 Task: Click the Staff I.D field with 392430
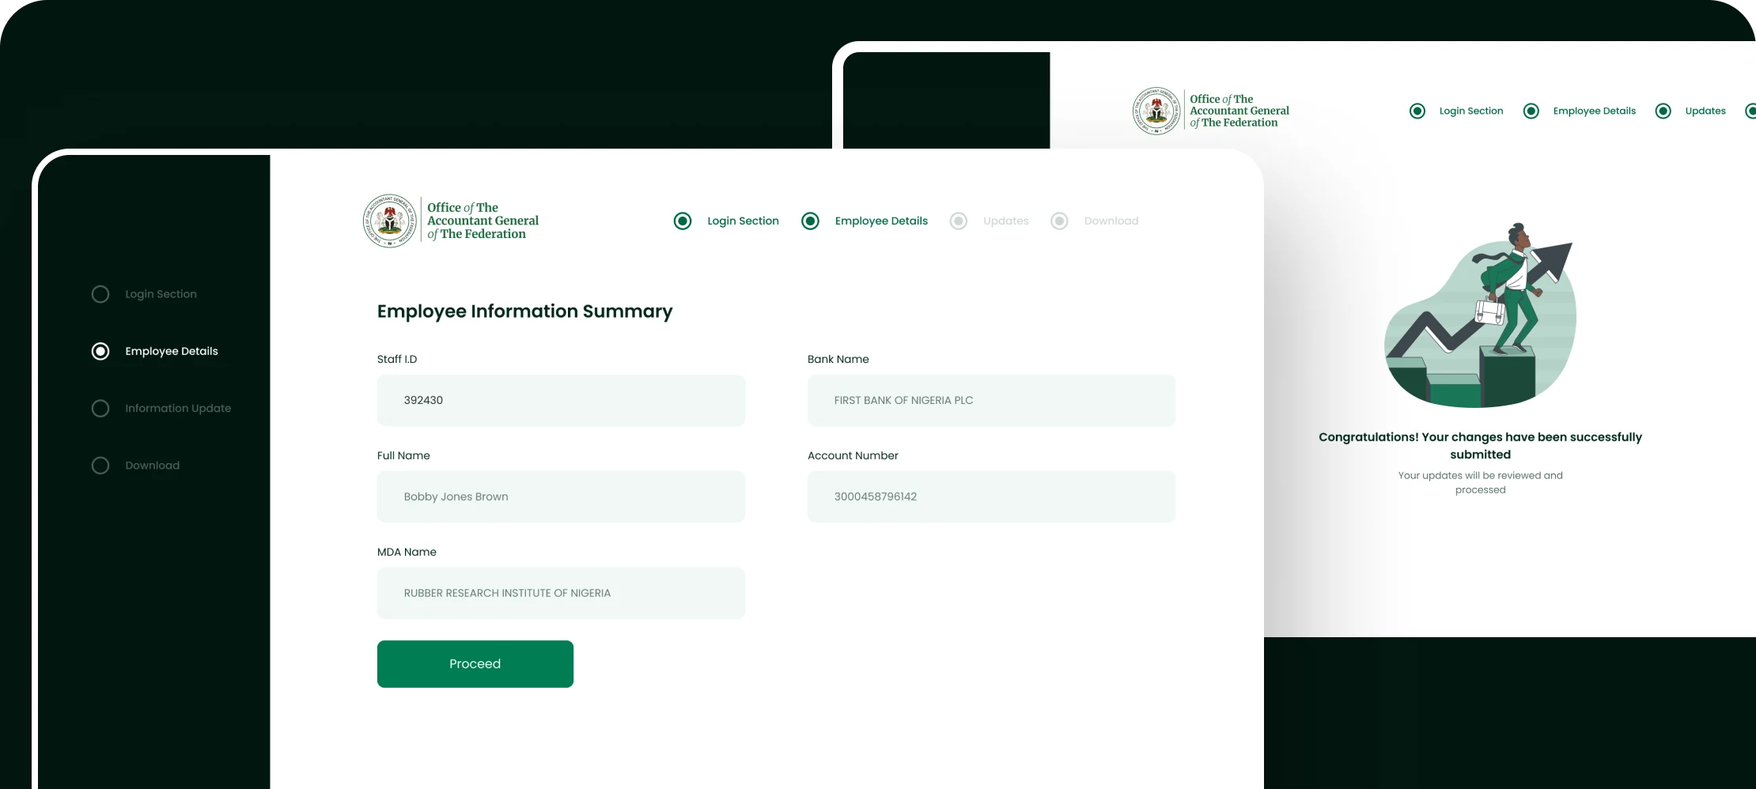[561, 400]
